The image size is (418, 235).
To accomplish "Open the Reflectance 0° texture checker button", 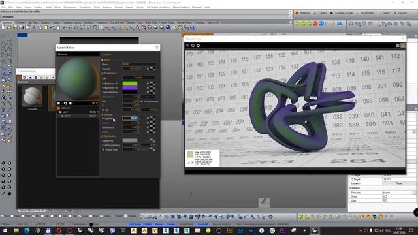I will pos(152,84).
